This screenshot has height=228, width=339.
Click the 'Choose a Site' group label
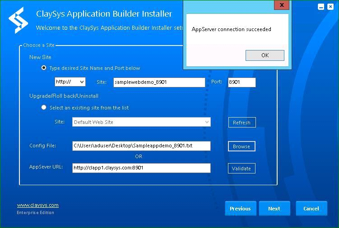(x=39, y=45)
